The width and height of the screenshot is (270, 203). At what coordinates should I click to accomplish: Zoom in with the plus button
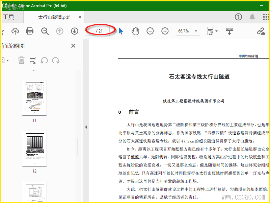click(165, 31)
